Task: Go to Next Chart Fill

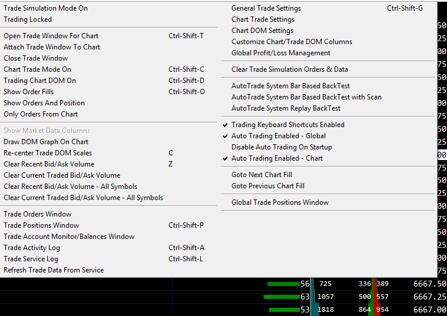Action: (x=261, y=175)
